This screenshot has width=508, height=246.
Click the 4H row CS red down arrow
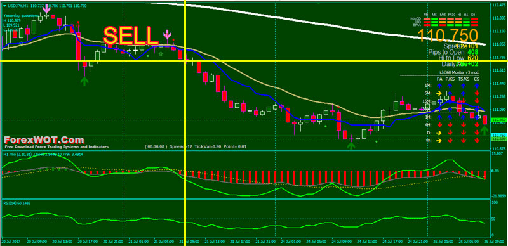click(x=477, y=125)
